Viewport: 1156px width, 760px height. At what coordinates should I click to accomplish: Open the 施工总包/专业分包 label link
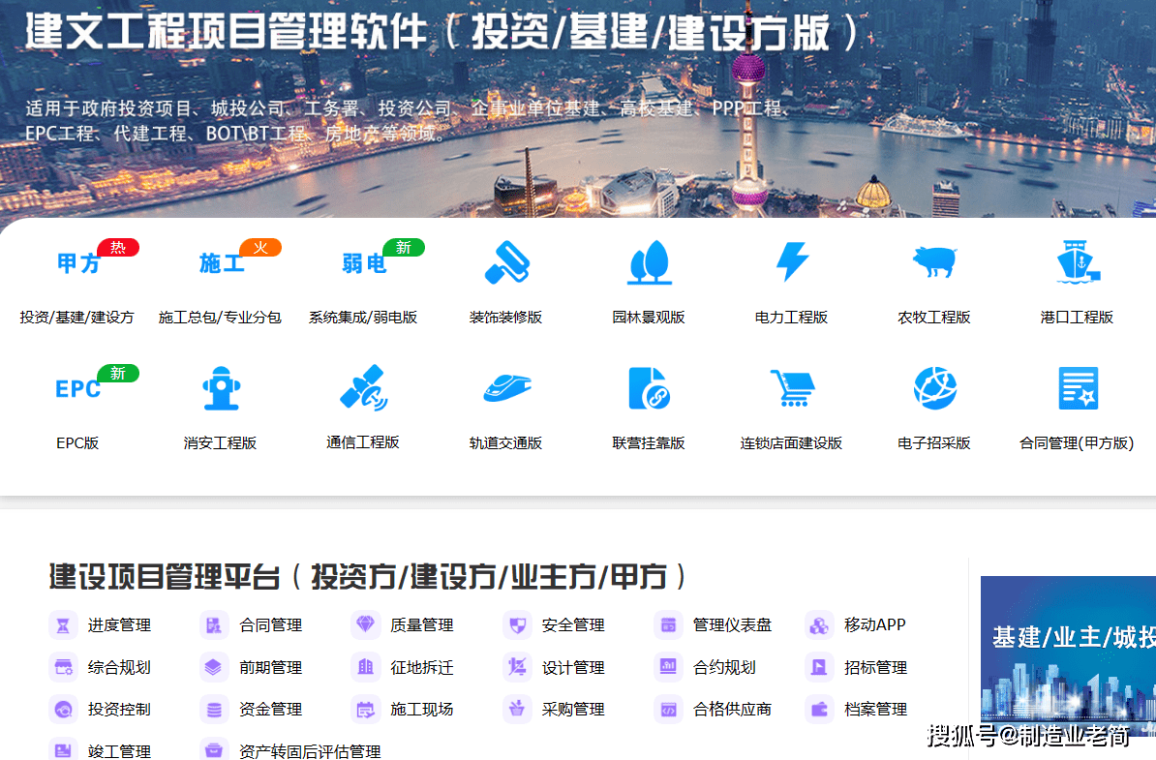(x=220, y=318)
